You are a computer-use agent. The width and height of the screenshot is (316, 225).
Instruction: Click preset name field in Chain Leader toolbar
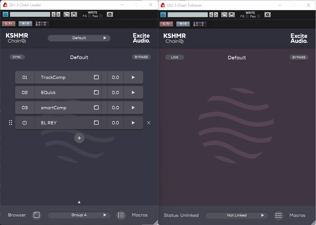point(30,14)
